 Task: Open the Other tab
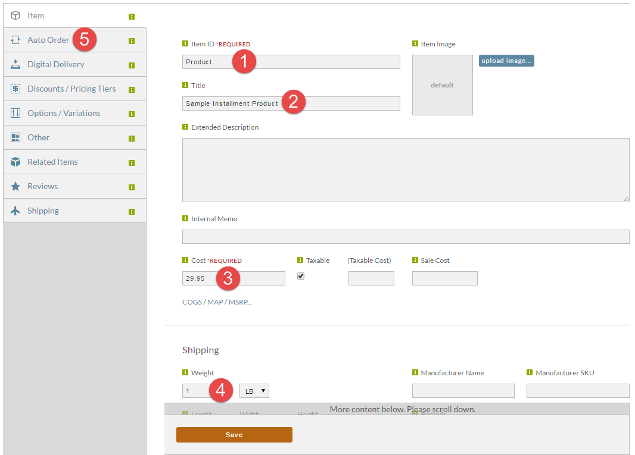(x=74, y=137)
